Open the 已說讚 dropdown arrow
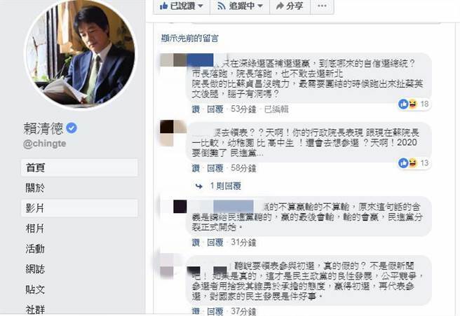460x316 pixels. click(201, 6)
